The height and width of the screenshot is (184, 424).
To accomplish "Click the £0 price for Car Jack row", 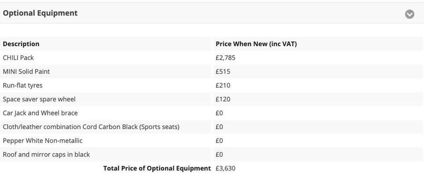I will (219, 113).
